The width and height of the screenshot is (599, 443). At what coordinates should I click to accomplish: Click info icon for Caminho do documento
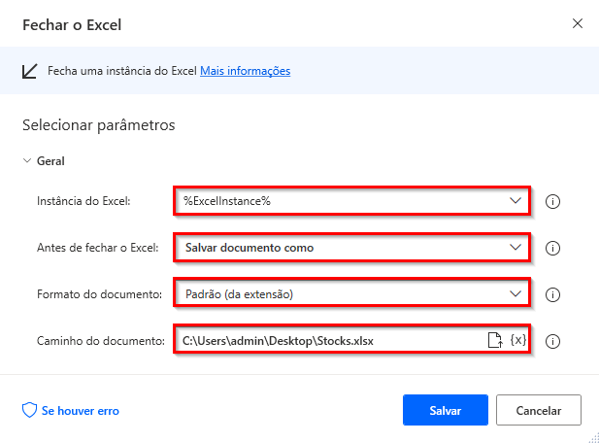[x=552, y=341]
